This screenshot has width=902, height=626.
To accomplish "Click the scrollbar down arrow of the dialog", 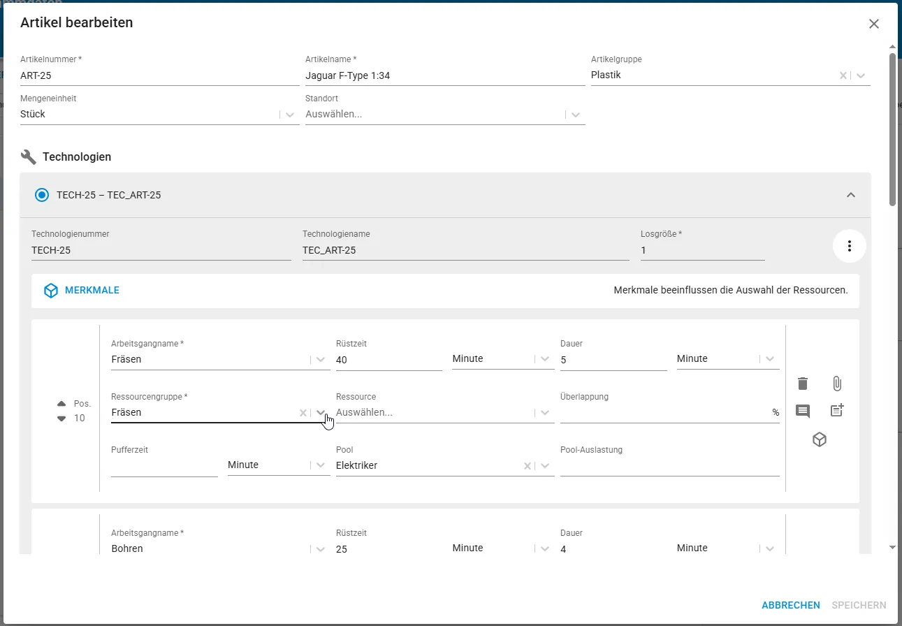I will point(892,548).
